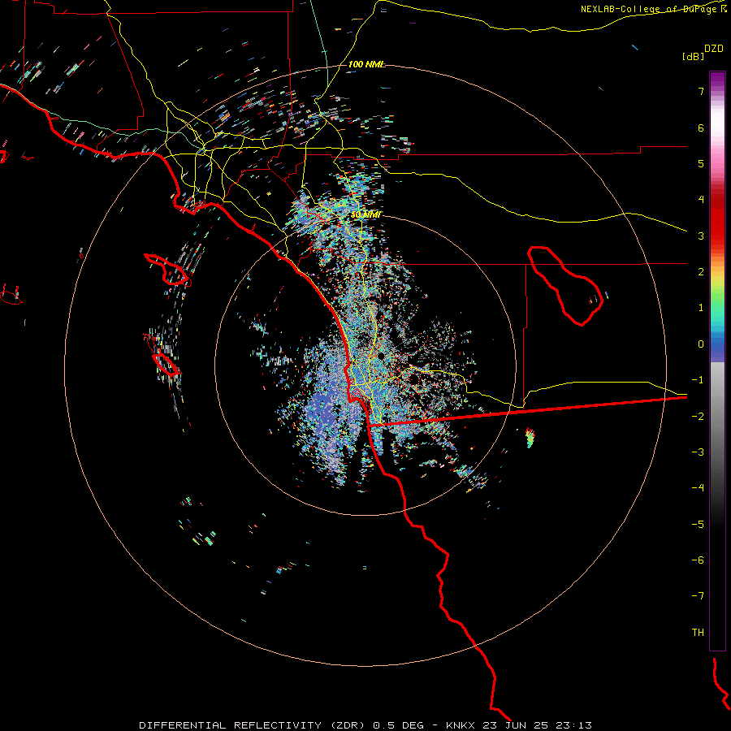731x731 pixels.
Task: Click the 6 value on color scale
Action: click(x=701, y=128)
